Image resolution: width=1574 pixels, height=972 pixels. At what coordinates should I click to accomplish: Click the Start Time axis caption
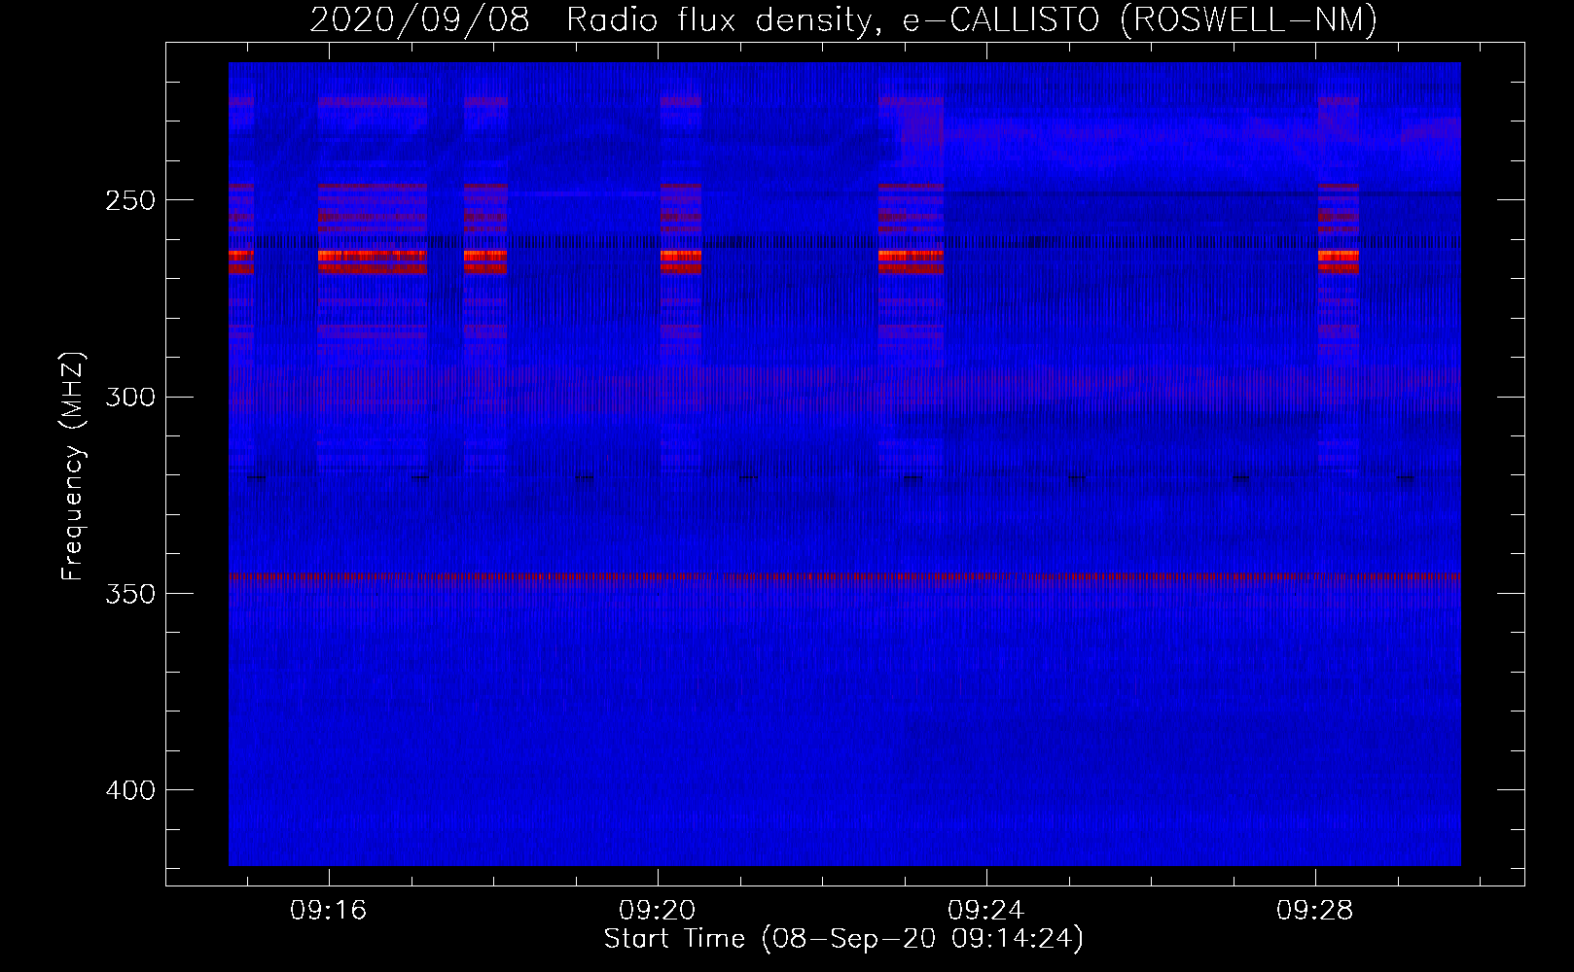(843, 939)
